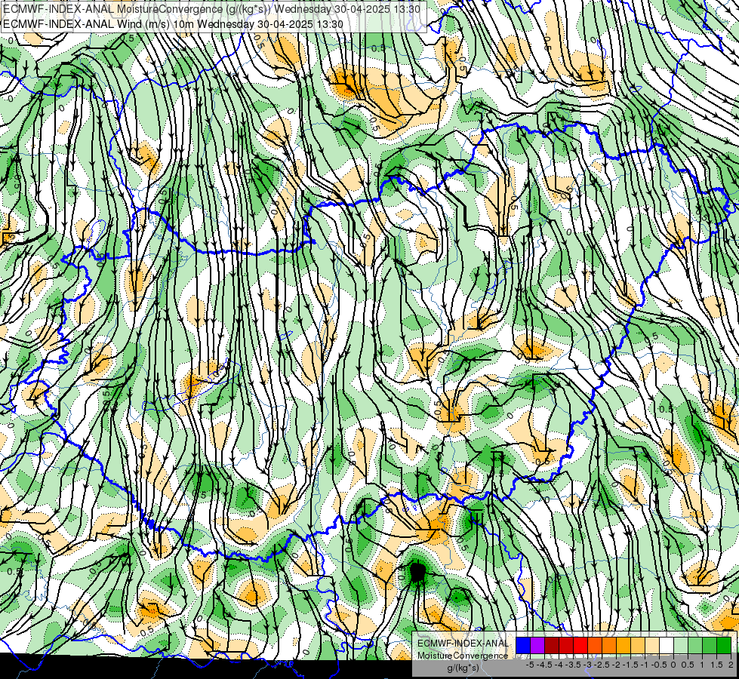This screenshot has height=679, width=739.
Task: Click the Wind (m/s) 10m title line
Action: pos(173,24)
